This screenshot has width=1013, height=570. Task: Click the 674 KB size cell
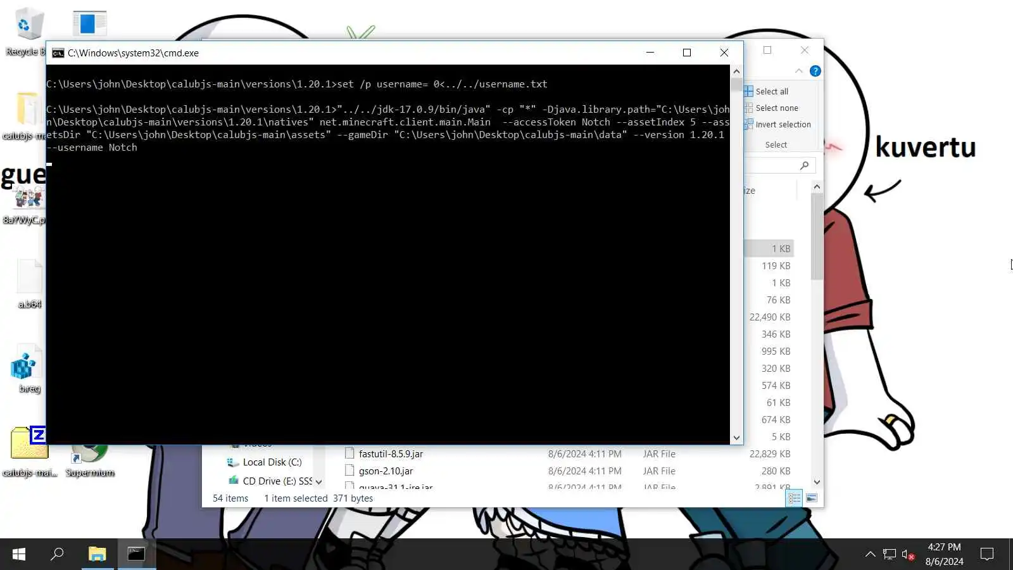pos(776,419)
